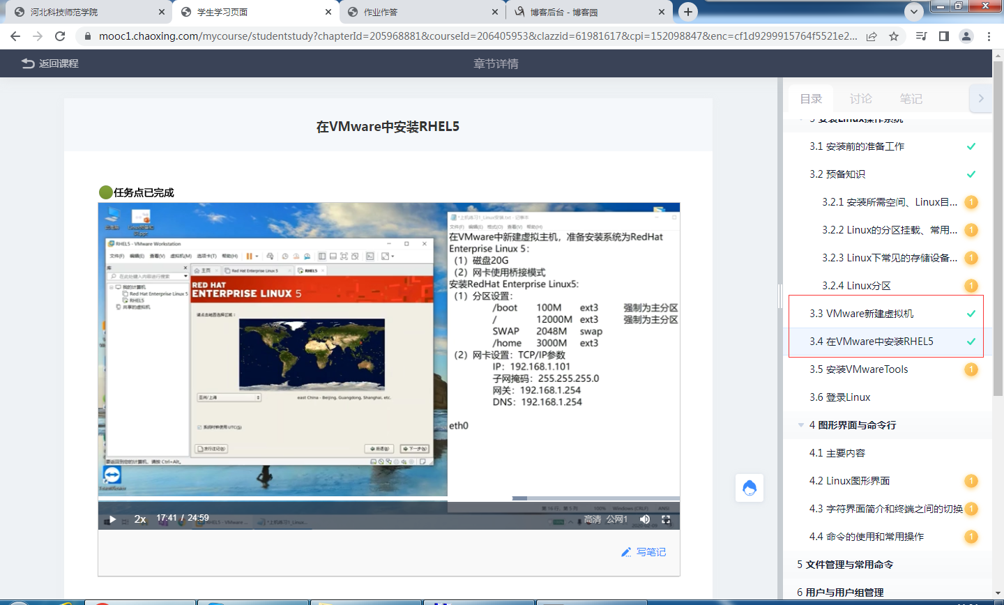Bookmark this page with the star
The width and height of the screenshot is (1004, 605).
tap(894, 36)
